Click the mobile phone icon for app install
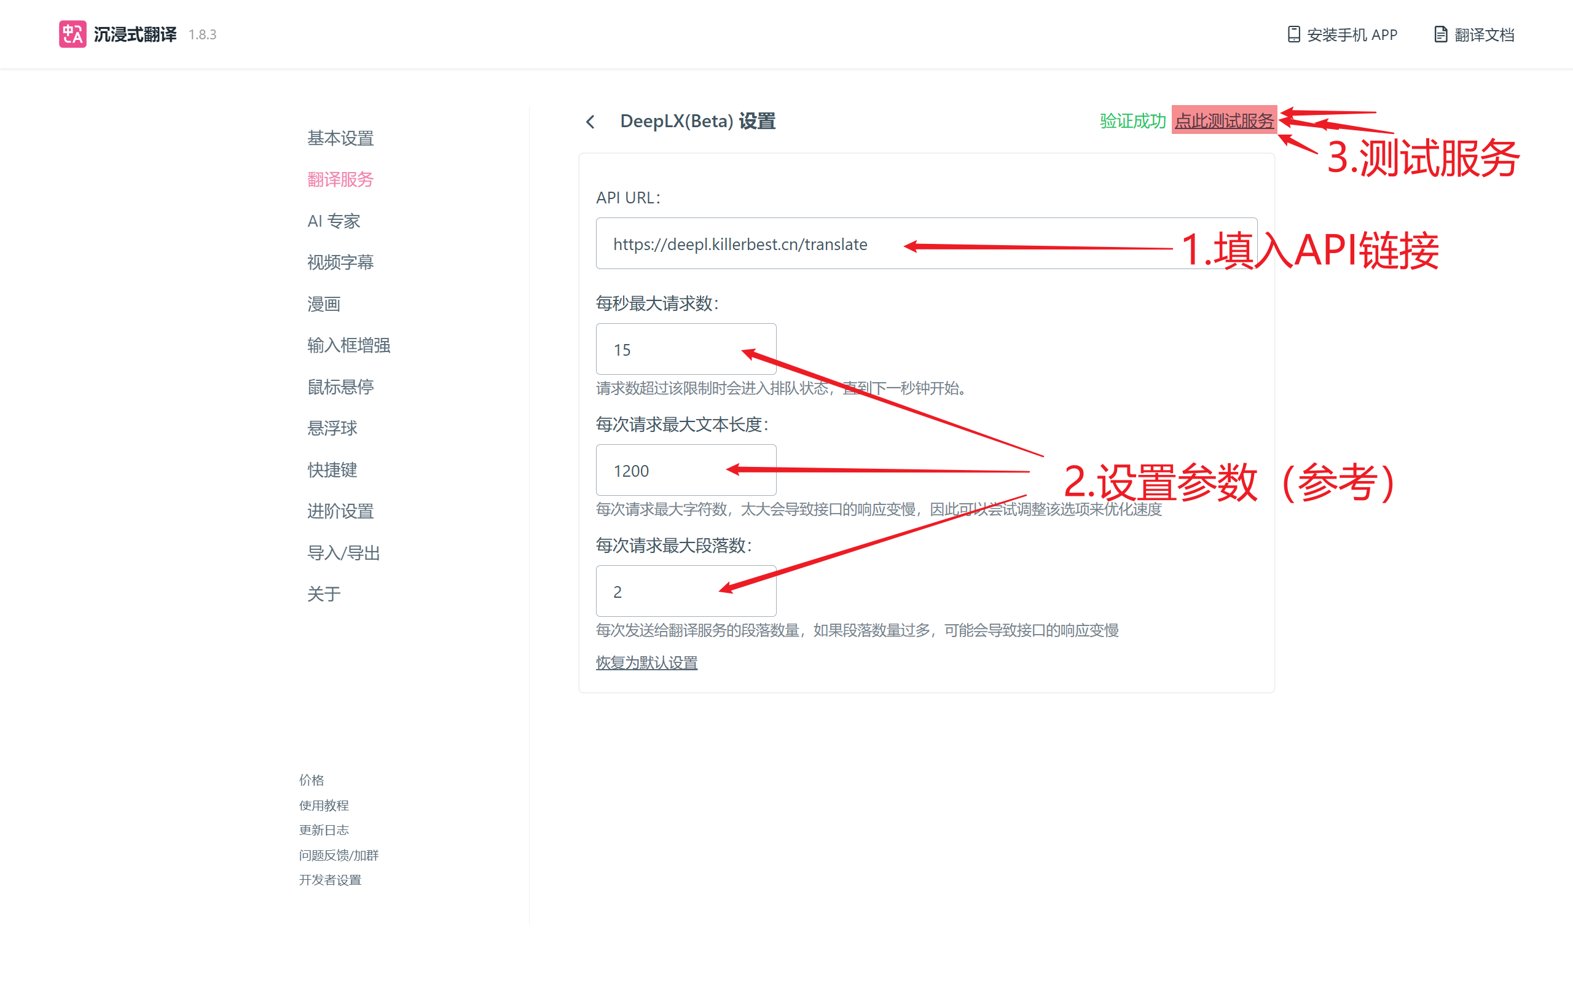The image size is (1573, 983). point(1293,34)
